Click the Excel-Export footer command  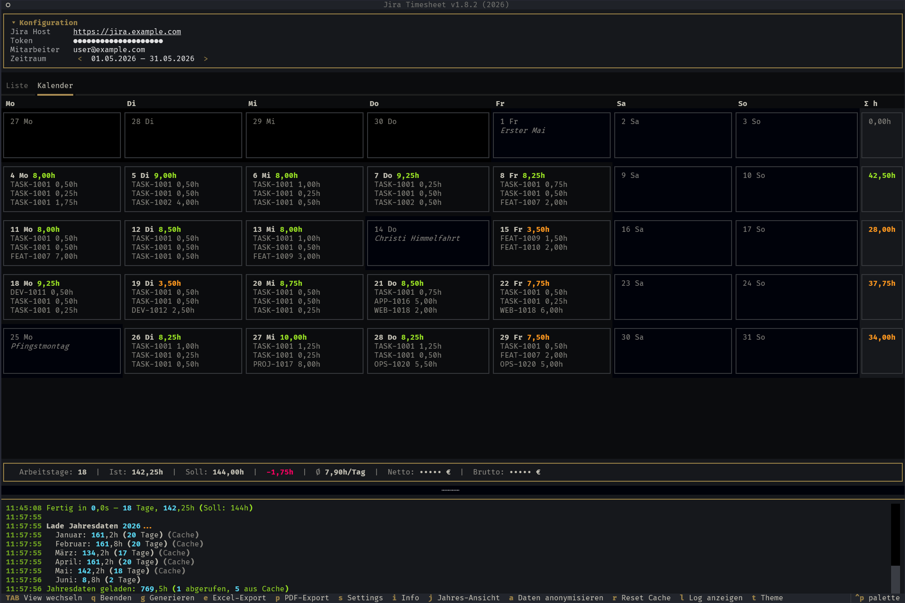[x=235, y=598]
